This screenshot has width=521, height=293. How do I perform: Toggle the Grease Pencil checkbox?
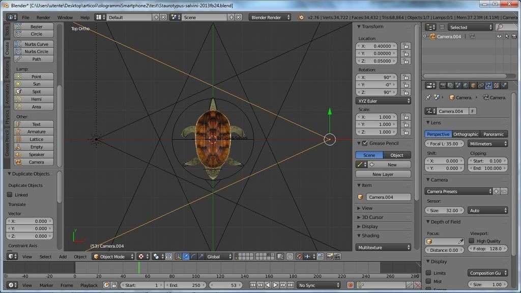point(365,143)
